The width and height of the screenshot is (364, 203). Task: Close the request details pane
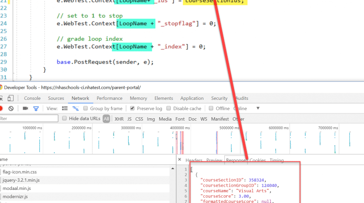180,159
